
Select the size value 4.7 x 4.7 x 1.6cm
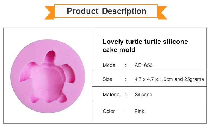154,79
